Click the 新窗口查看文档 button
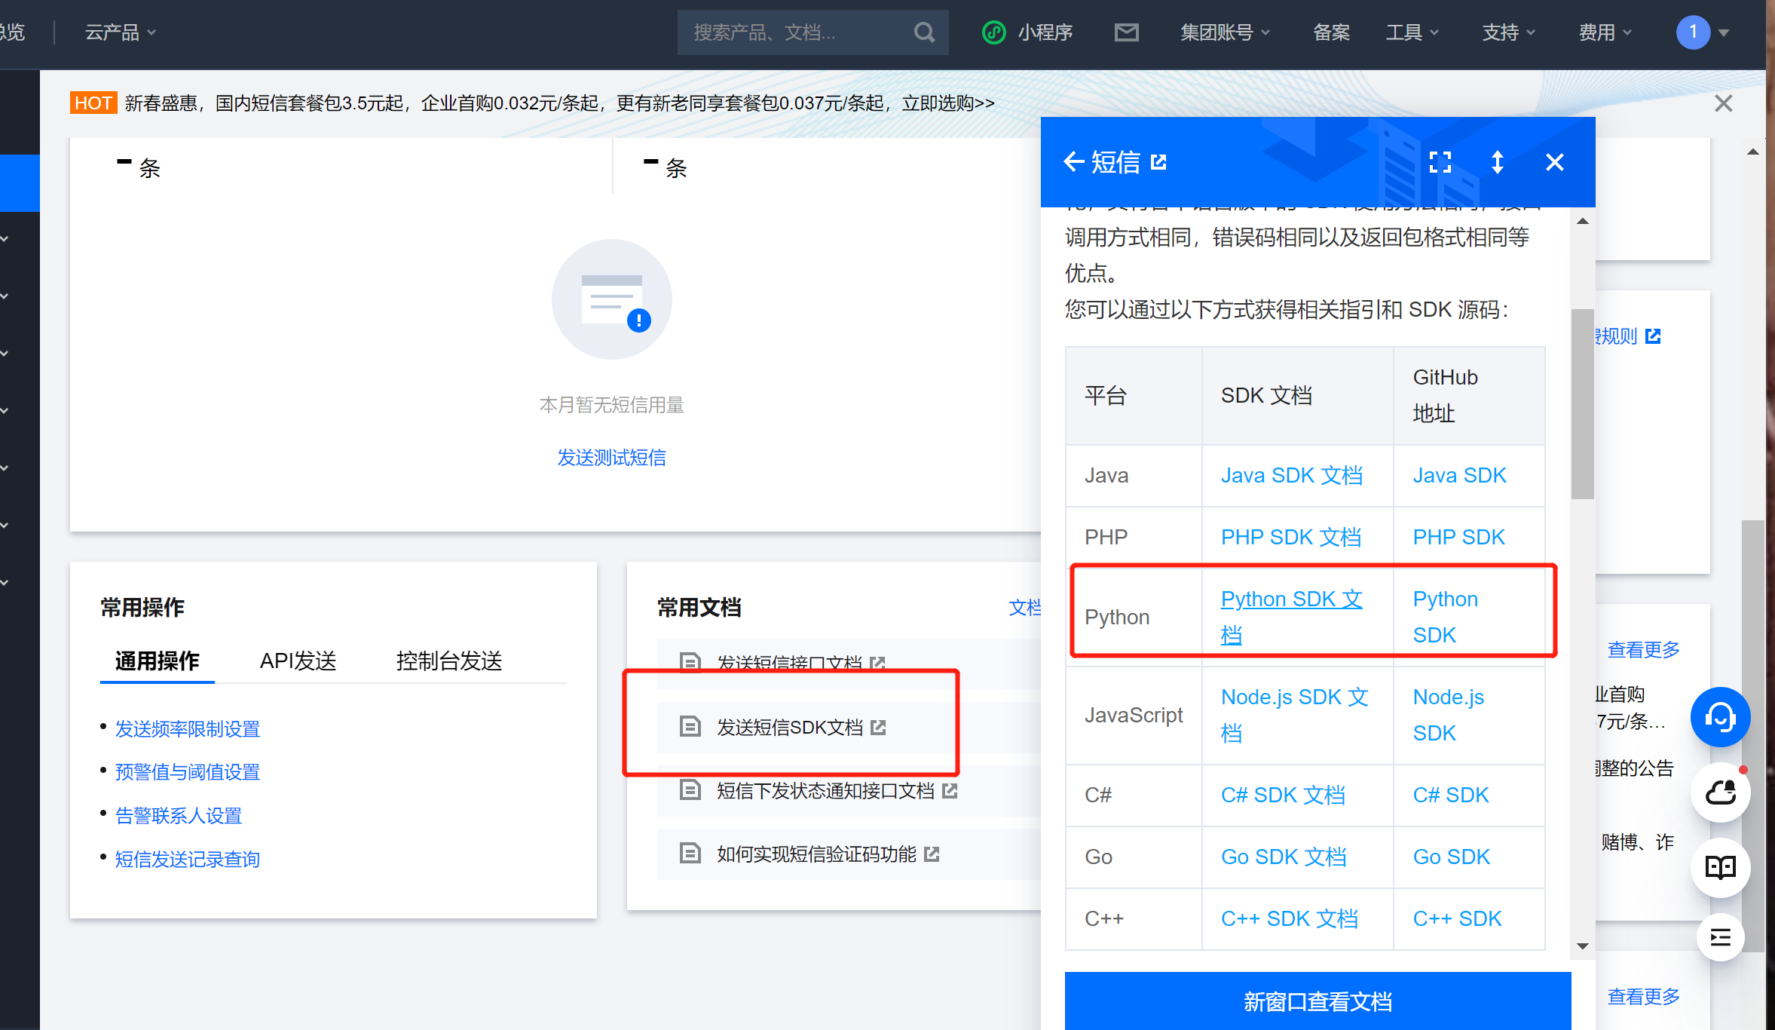The width and height of the screenshot is (1775, 1030). pos(1317,1001)
